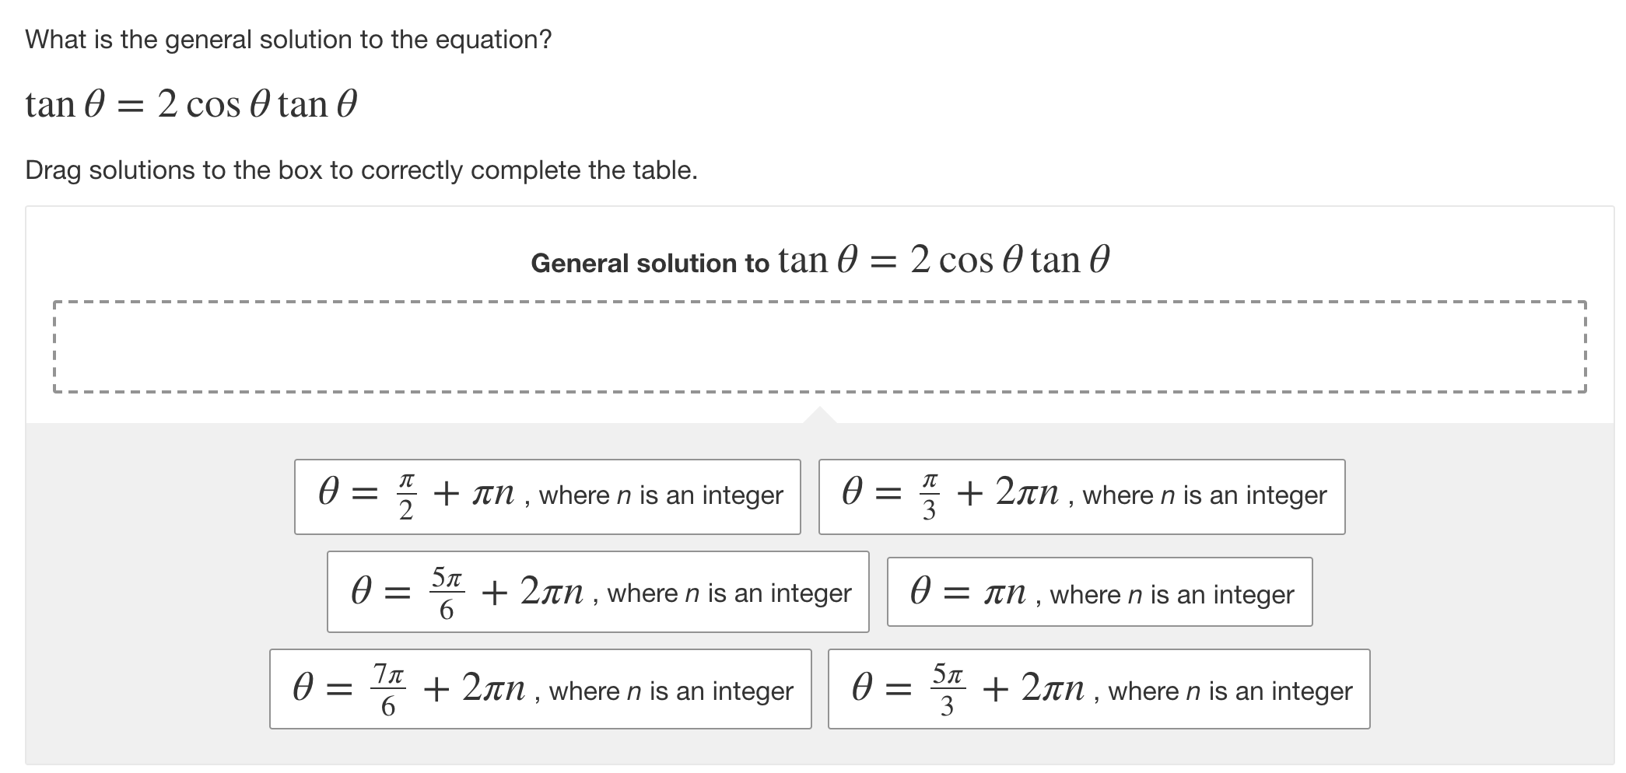Viewport: 1626px width, 773px height.
Task: Click the drag instructions sentence
Action: [x=361, y=168]
